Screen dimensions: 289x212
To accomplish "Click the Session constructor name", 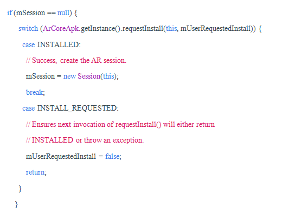I will pos(89,76).
